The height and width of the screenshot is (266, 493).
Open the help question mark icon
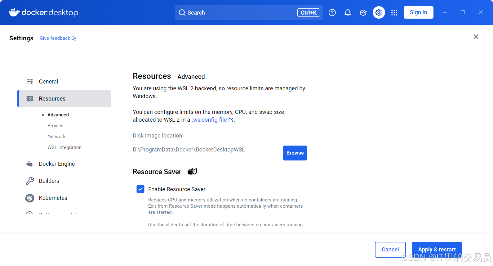click(332, 12)
